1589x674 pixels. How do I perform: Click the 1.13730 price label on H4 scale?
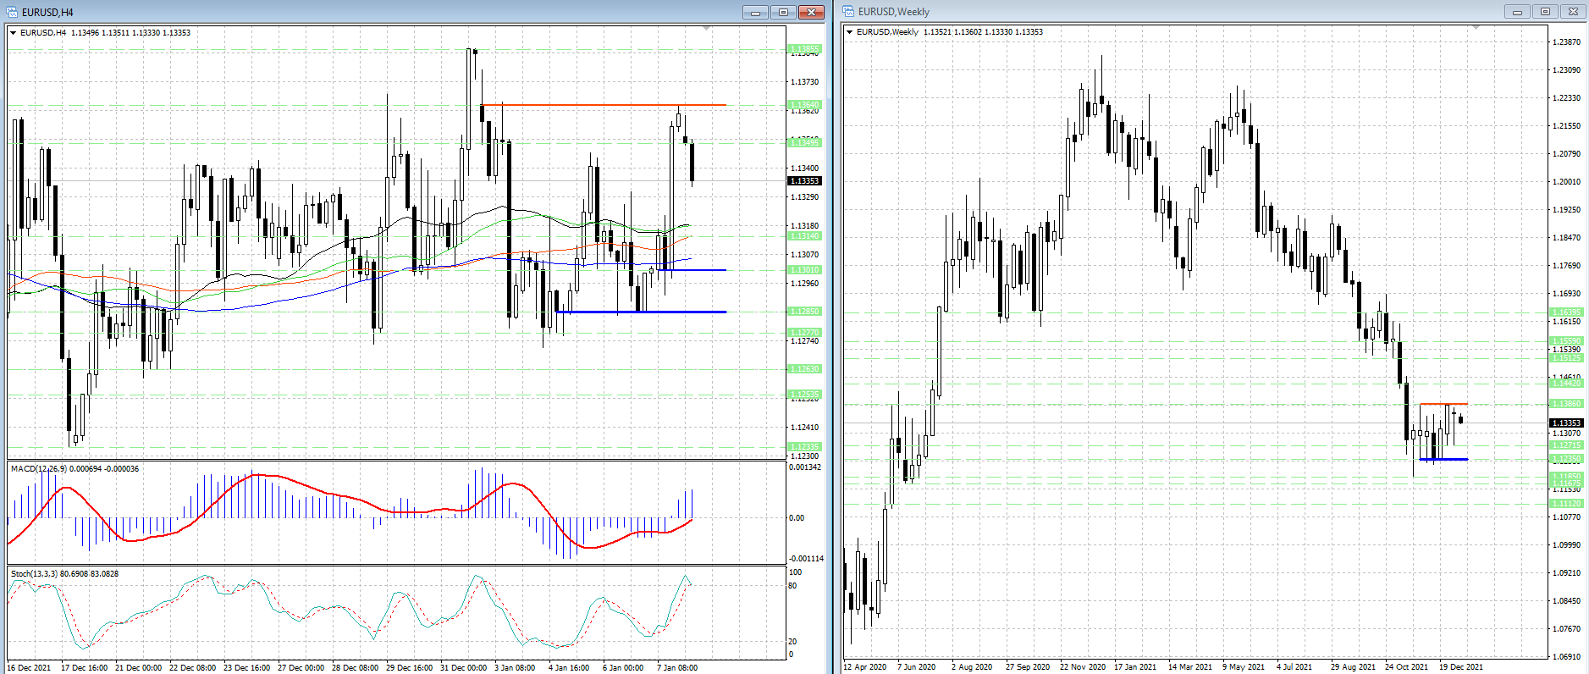(x=804, y=82)
